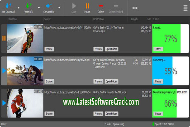The width and height of the screenshot is (190, 127).
Task: Click Preview for the Skate.wmv download
Action: 98,81
